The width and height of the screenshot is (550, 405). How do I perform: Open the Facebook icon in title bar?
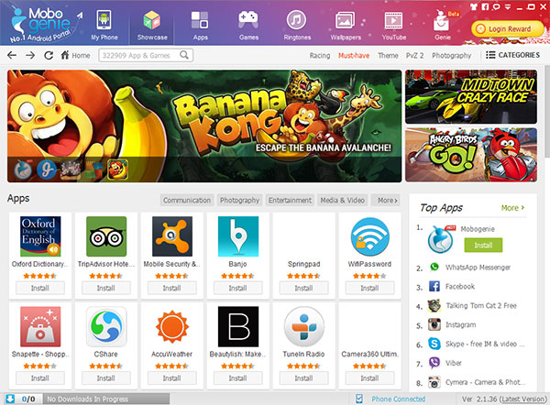[485, 6]
